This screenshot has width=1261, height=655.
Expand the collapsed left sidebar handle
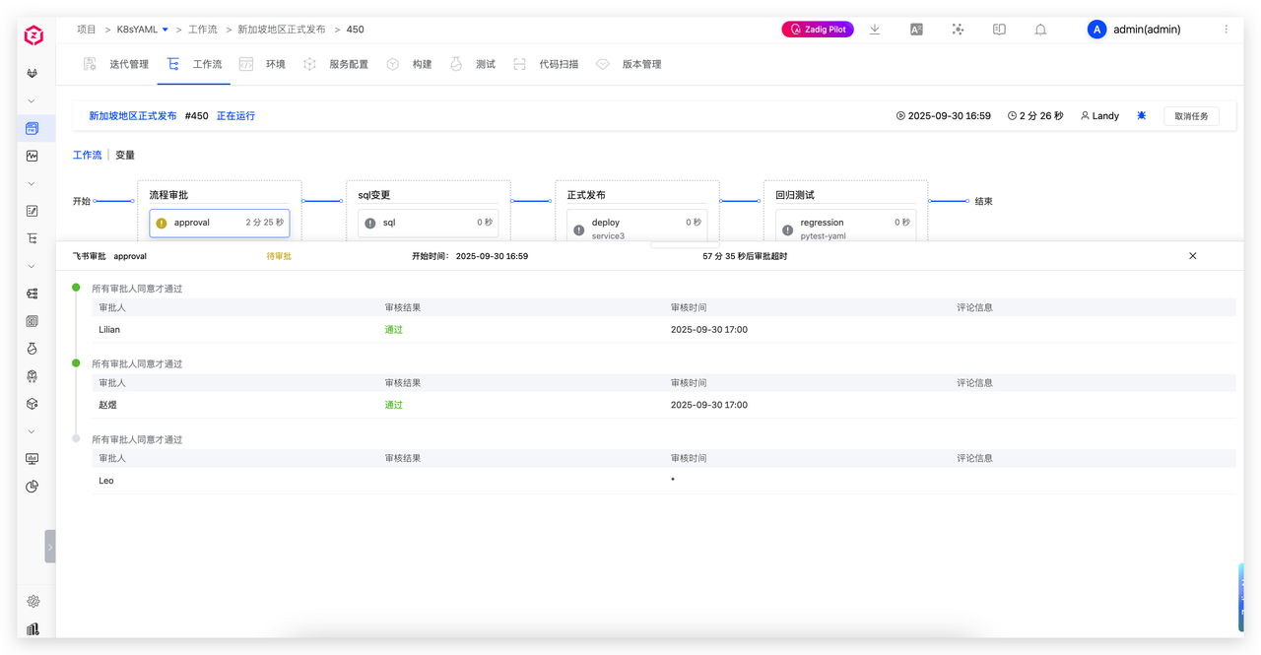click(49, 547)
